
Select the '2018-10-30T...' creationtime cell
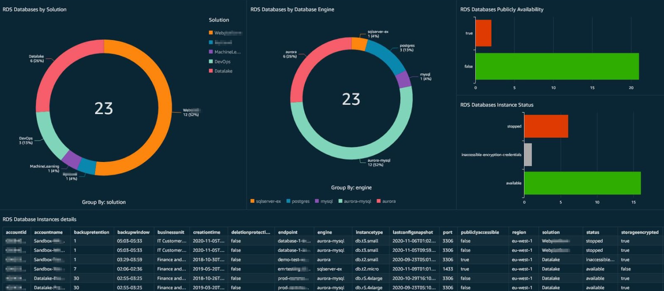click(209, 260)
